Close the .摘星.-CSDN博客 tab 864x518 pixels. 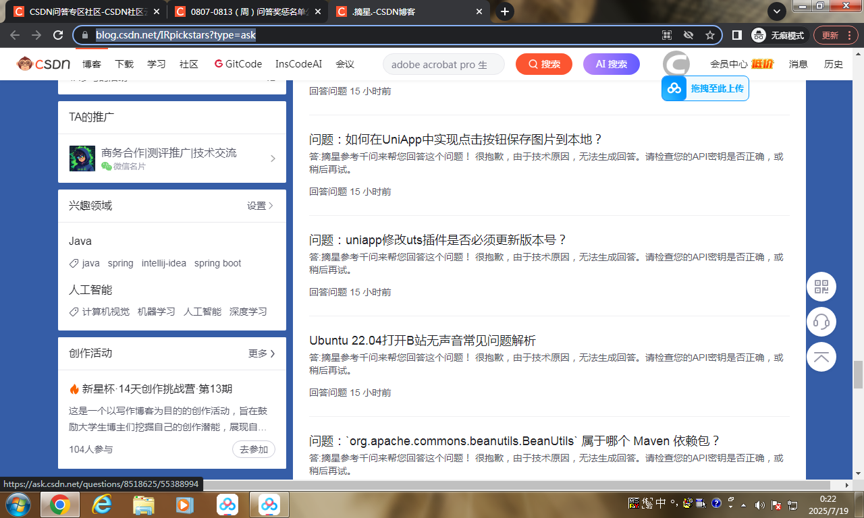[479, 11]
